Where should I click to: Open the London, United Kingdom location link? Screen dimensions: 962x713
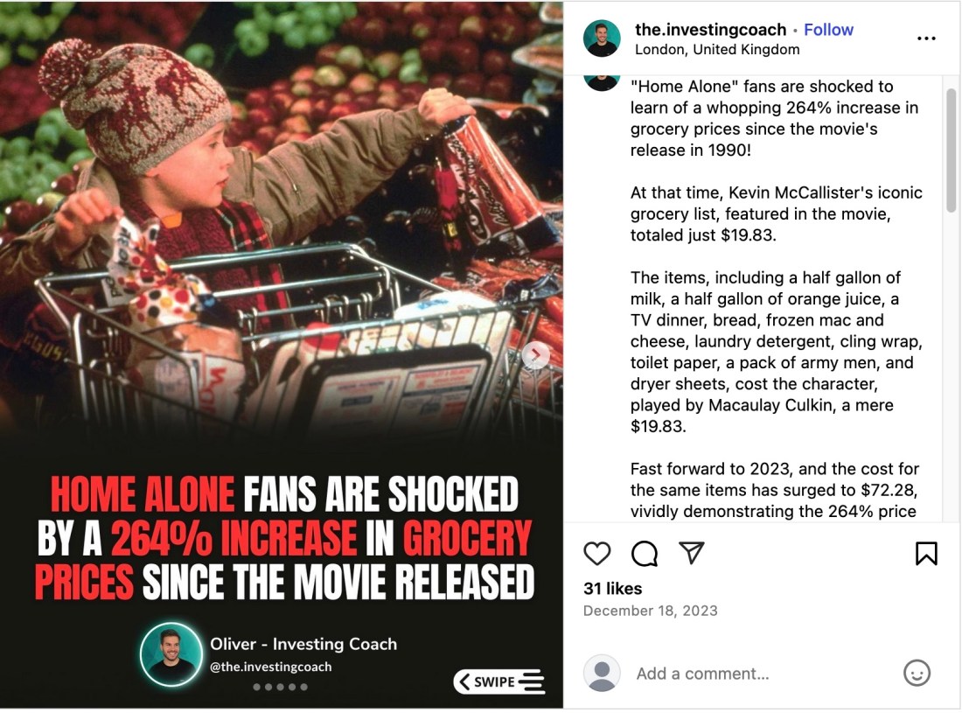[717, 50]
